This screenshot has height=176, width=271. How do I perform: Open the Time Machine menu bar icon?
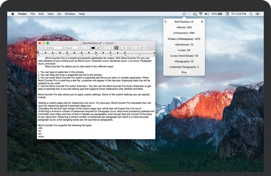189,14
